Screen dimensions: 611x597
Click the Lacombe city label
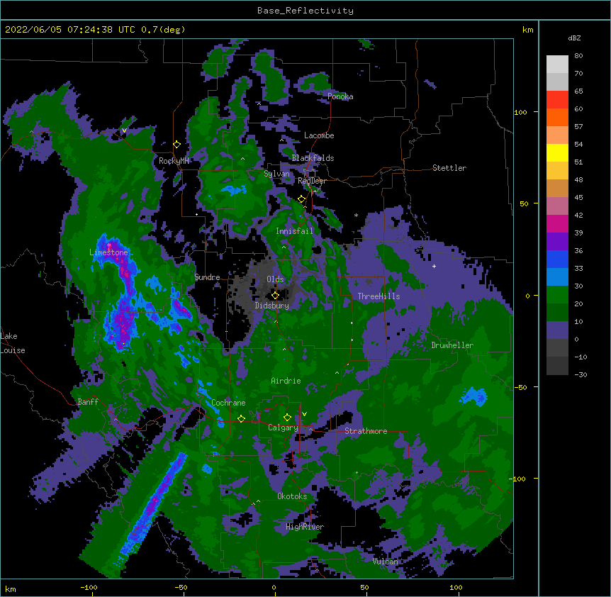(319, 135)
